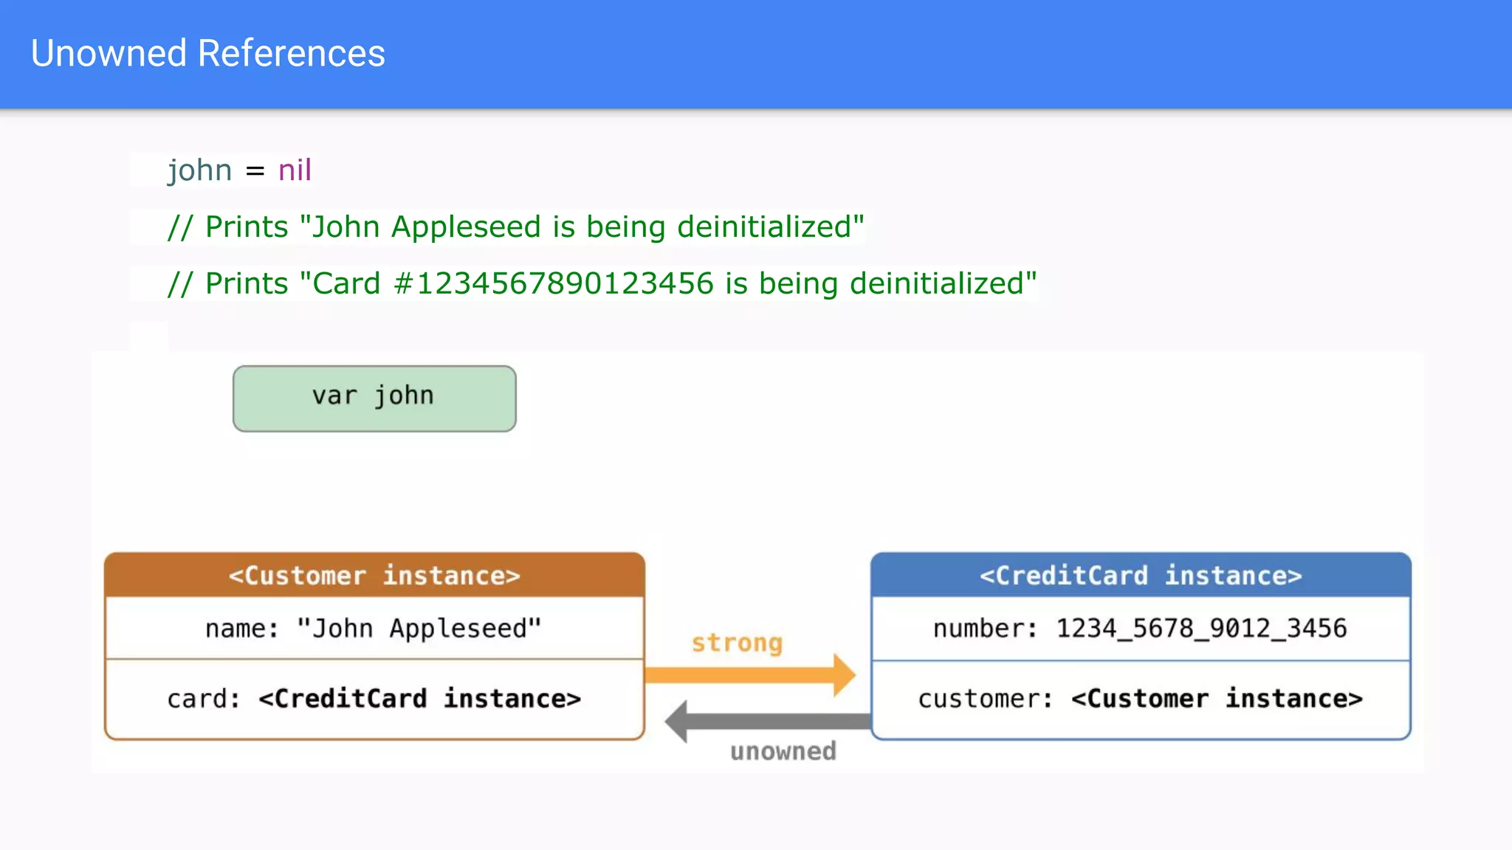Viewport: 1512px width, 850px height.
Task: Click the name: "John Appleseed" row
Action: pyautogui.click(x=374, y=628)
